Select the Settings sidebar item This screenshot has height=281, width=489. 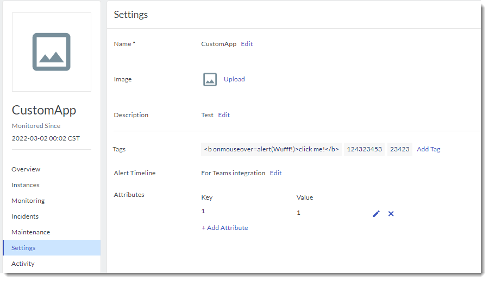[23, 248]
